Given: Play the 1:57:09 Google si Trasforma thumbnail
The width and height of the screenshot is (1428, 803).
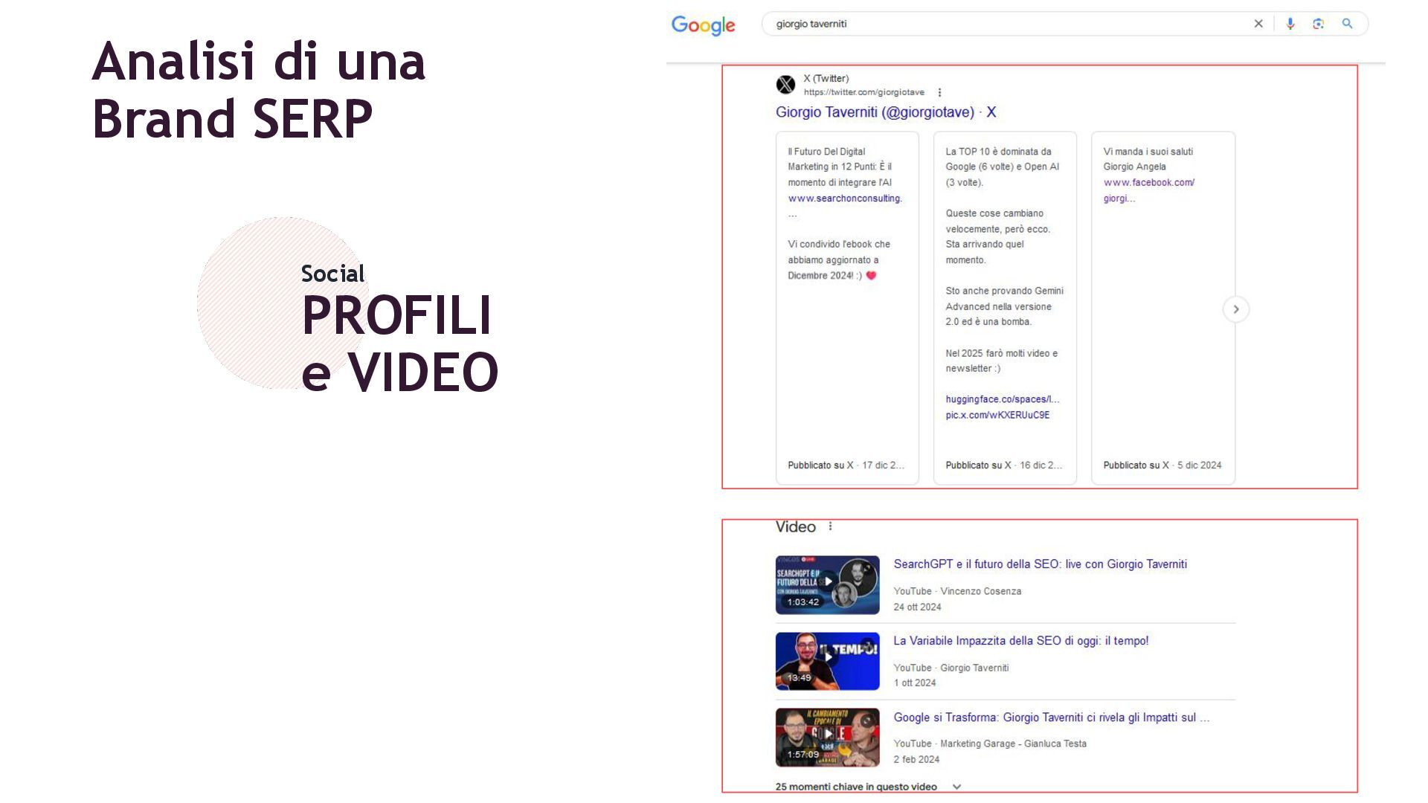Looking at the screenshot, I should [827, 737].
